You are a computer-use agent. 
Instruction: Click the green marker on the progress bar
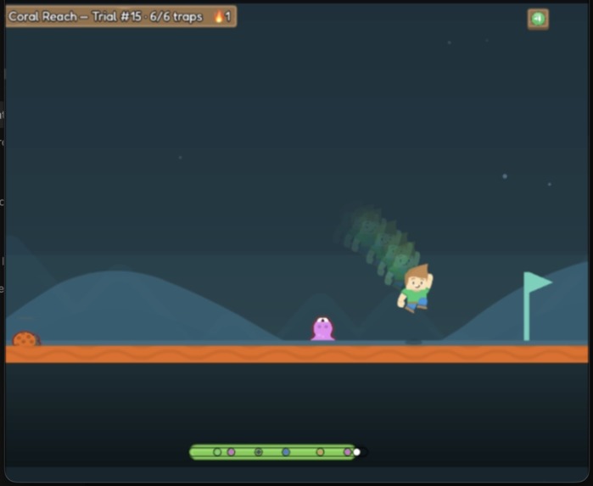click(217, 452)
